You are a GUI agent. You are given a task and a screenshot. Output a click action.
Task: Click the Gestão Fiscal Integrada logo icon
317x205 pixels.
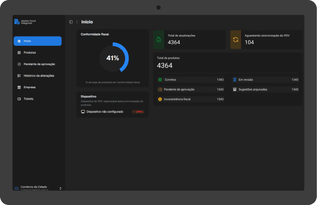tap(17, 22)
